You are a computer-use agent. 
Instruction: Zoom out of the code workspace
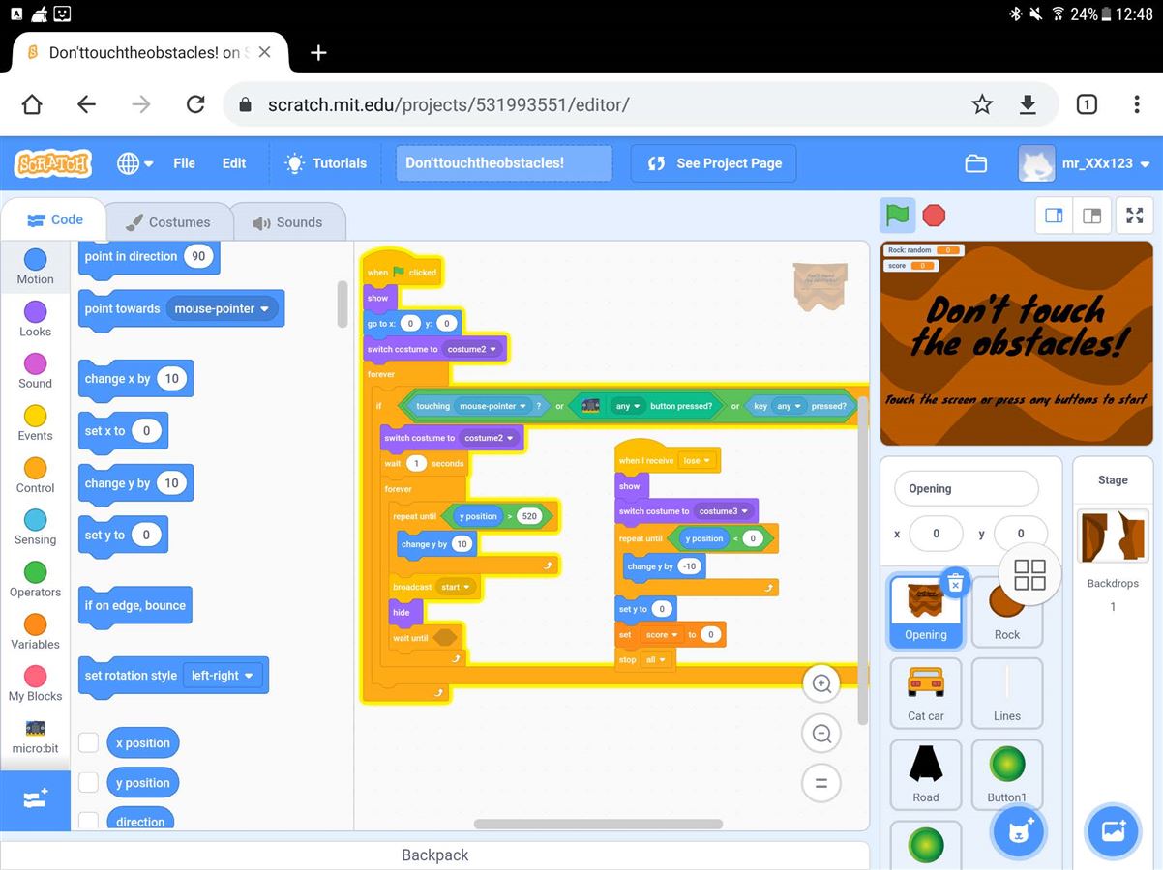[x=821, y=735]
